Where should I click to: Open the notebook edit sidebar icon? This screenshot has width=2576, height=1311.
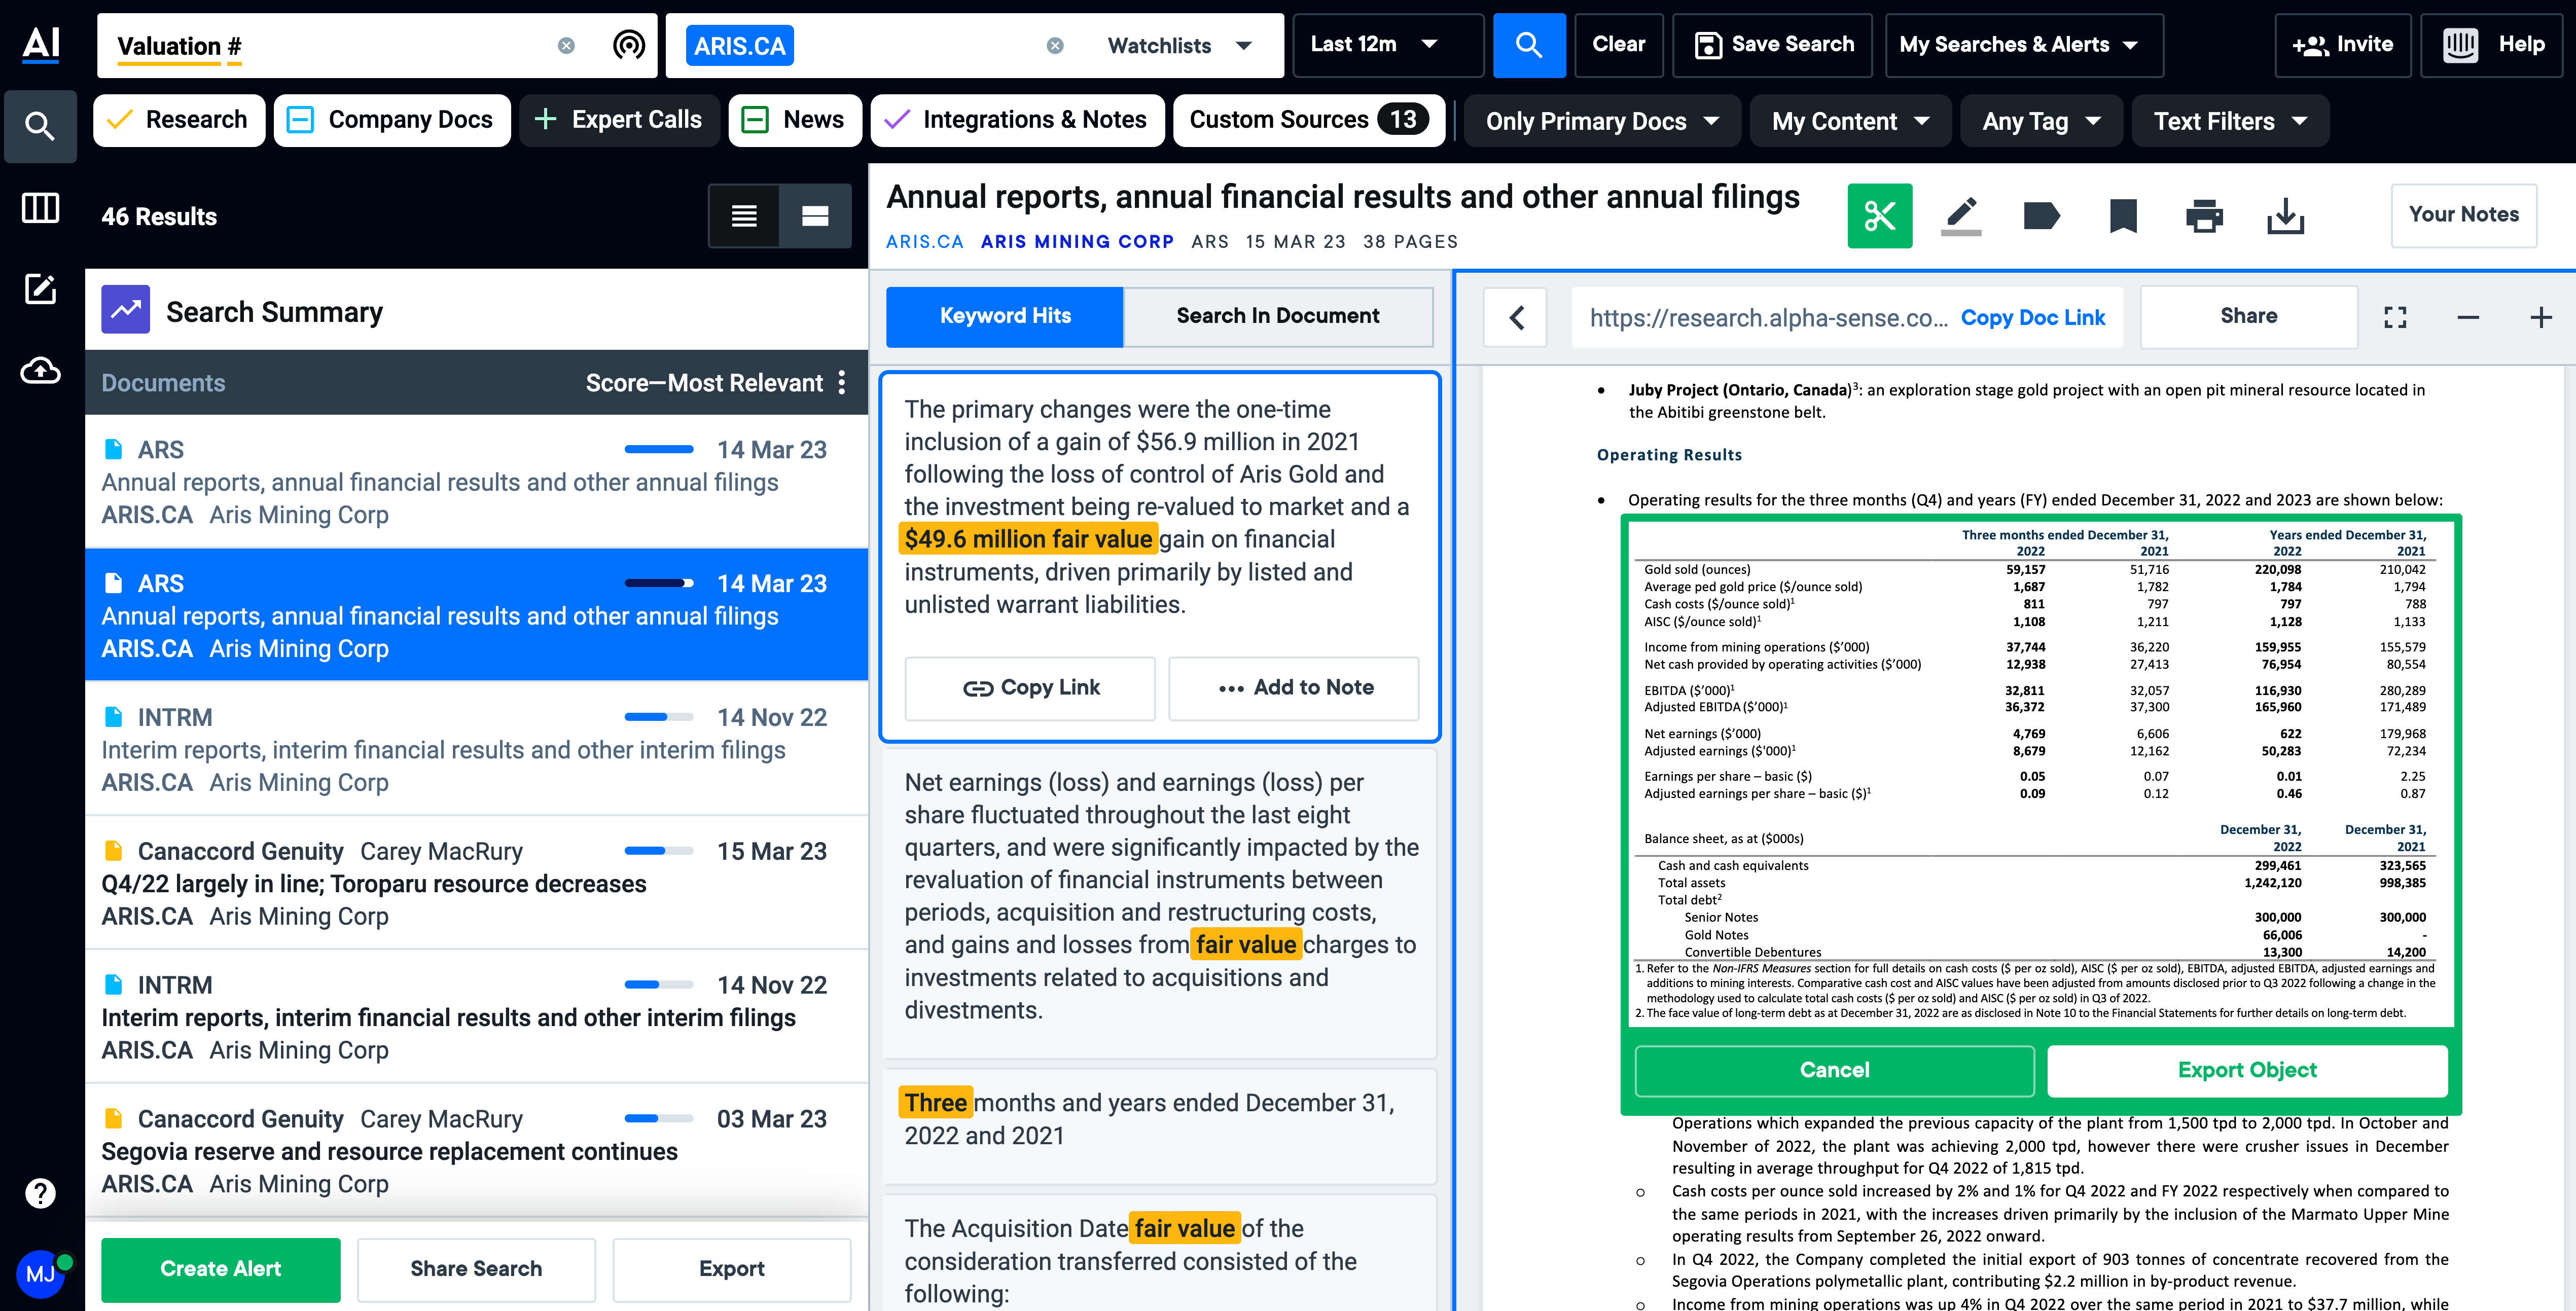pos(40,289)
